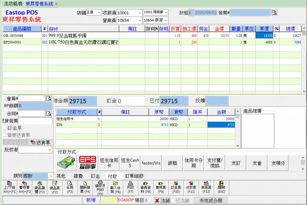Enable the 需要送貨單 checkbox
Screen dimensions: 307x205
4,135
